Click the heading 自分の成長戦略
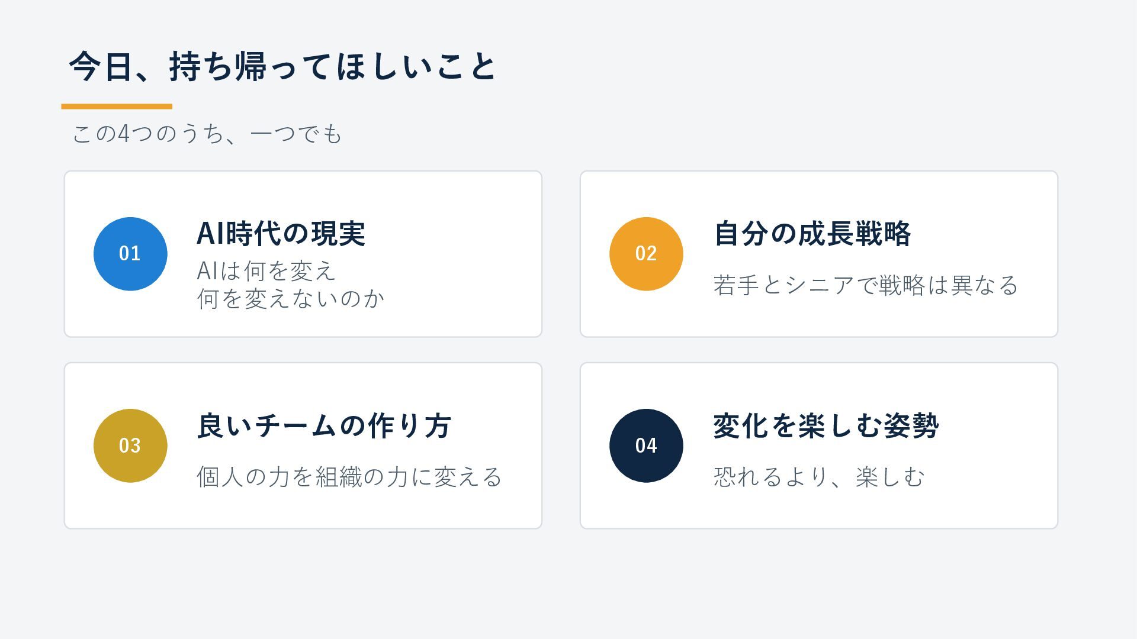 (812, 233)
